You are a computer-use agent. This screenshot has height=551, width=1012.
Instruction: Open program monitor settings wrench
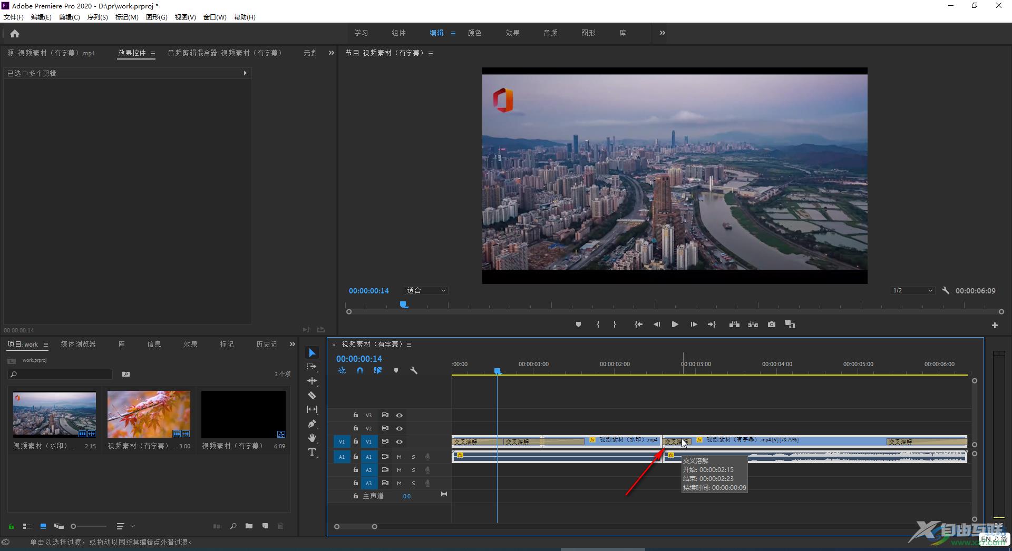pos(946,290)
